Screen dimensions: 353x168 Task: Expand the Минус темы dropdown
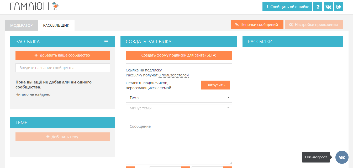pyautogui.click(x=179, y=108)
